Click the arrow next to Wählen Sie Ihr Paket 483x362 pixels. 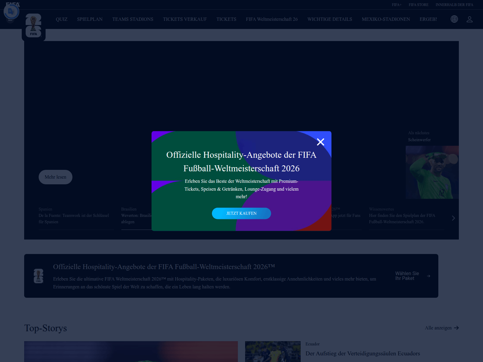coord(429,276)
